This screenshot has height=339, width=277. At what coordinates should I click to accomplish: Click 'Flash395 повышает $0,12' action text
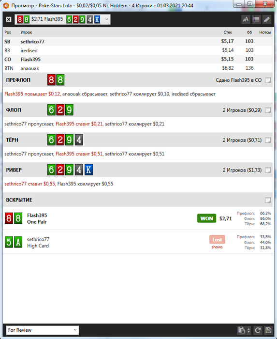tap(32, 94)
